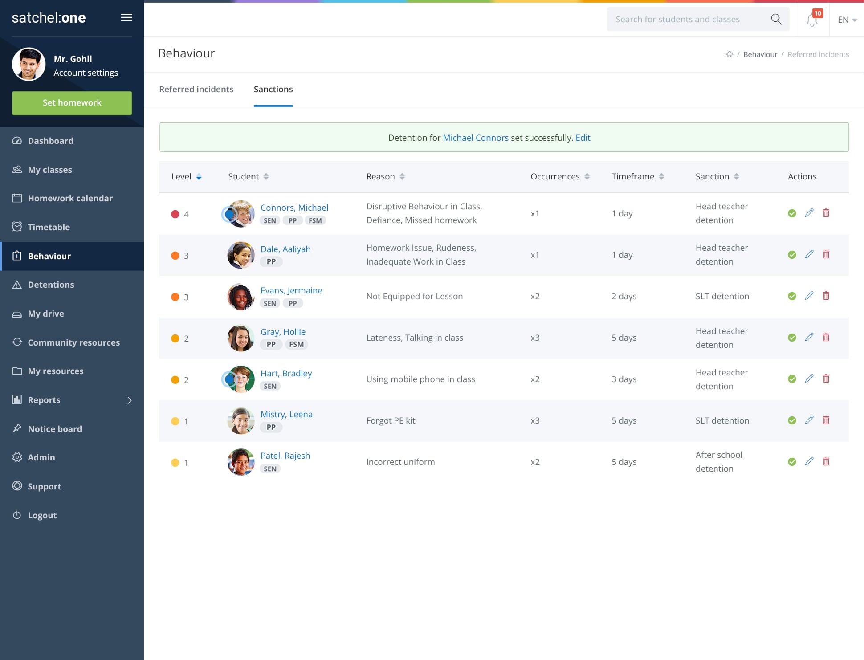Screen dimensions: 864x660
Task: Select the Sanctions tab
Action: [x=273, y=89]
